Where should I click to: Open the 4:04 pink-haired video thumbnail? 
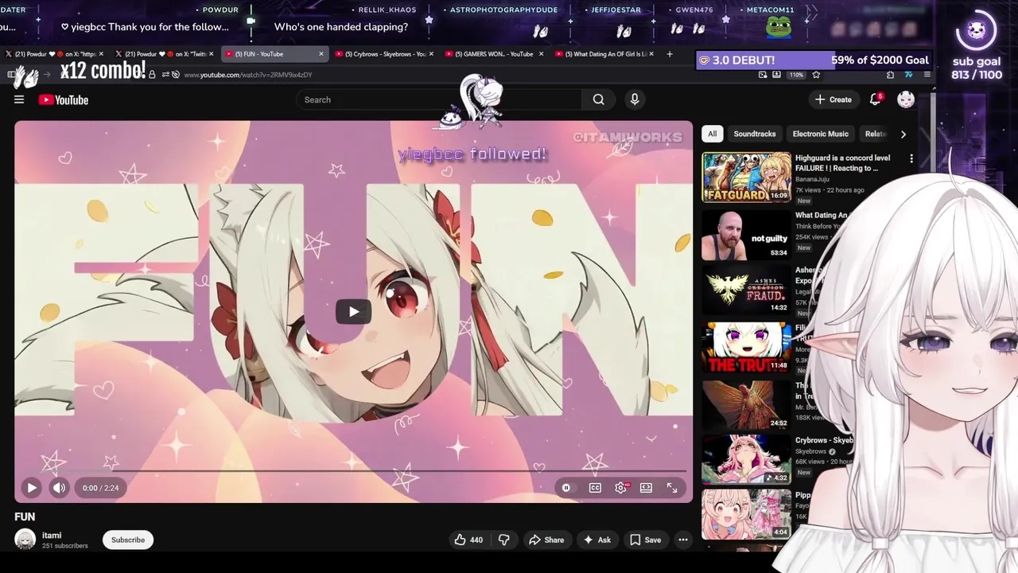click(746, 514)
